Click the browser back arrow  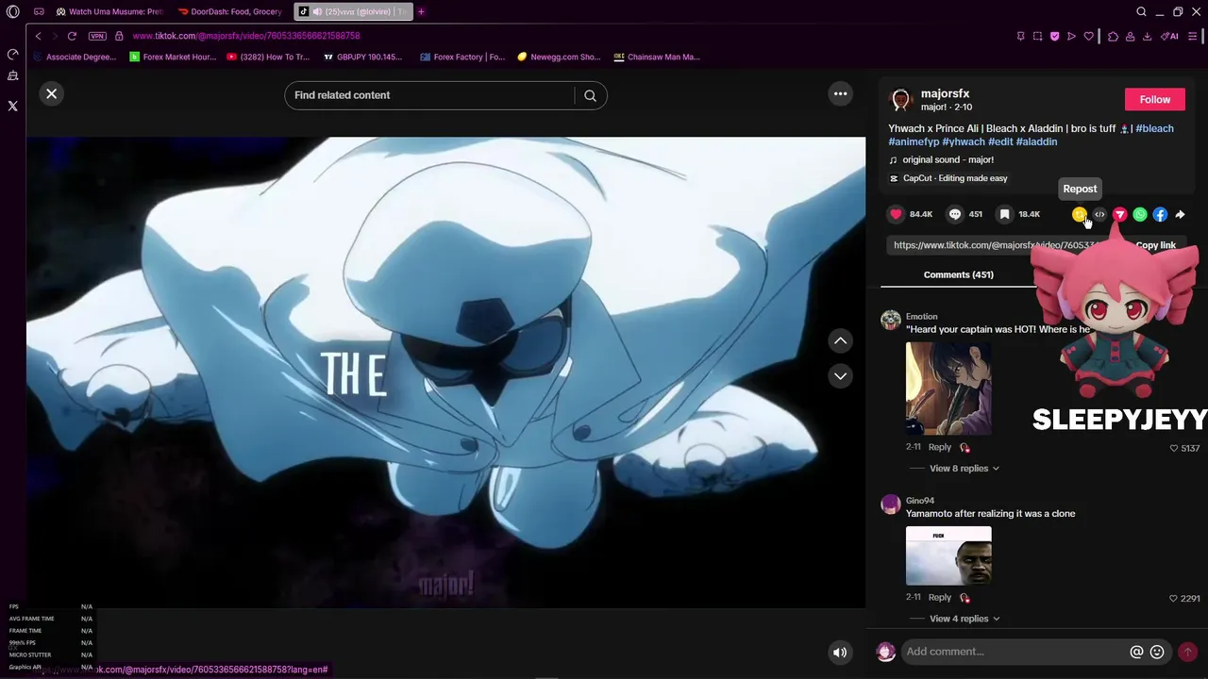38,36
